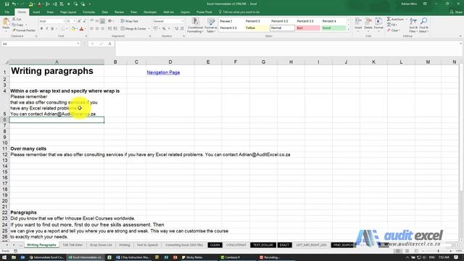Select the Drop Down List sheet tab
Viewport: 464px width, 261px height.
[101, 245]
